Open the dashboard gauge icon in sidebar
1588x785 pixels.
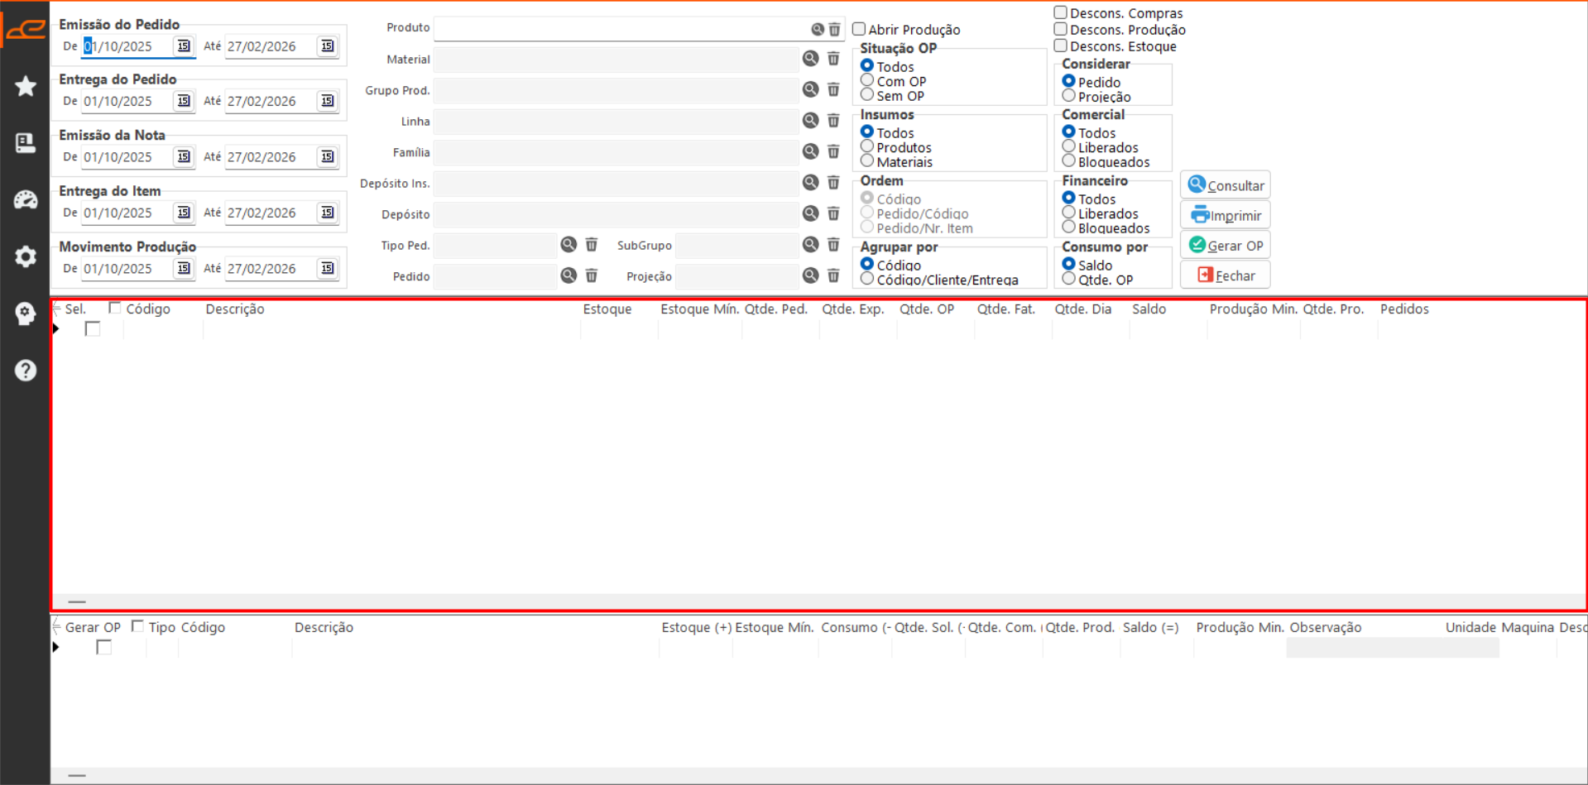pos(26,199)
